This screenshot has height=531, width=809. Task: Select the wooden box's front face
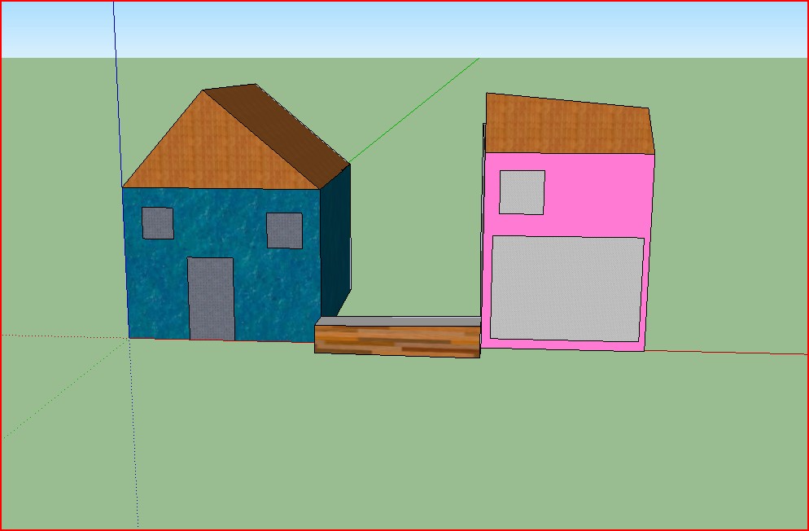(x=397, y=340)
